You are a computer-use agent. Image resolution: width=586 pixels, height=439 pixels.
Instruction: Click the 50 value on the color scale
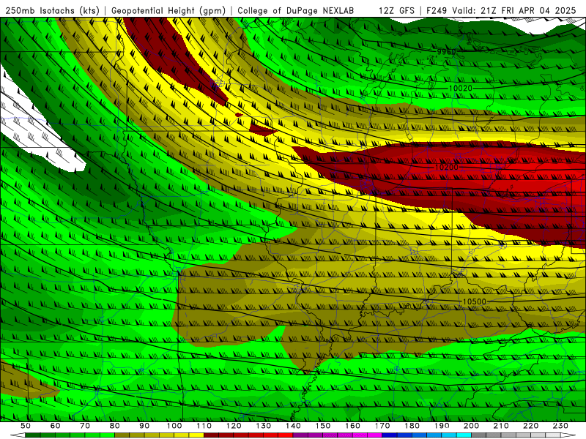26,426
